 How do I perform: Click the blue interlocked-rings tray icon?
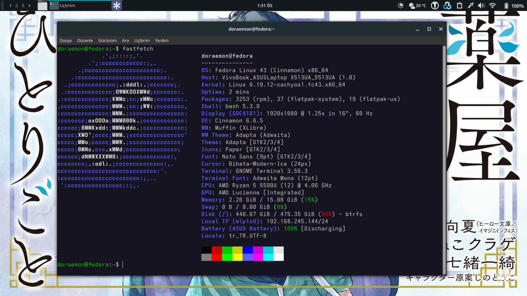447,6
